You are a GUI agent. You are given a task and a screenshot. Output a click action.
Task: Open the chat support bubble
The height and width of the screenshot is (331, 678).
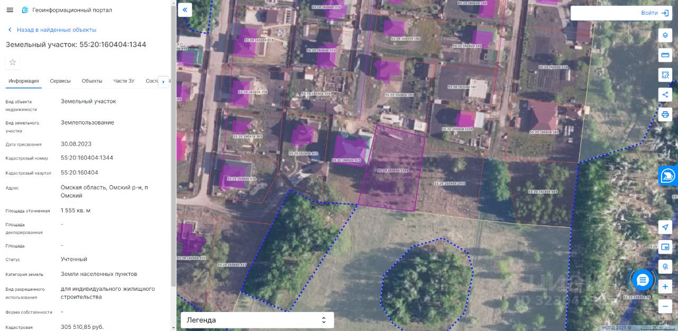(x=643, y=280)
